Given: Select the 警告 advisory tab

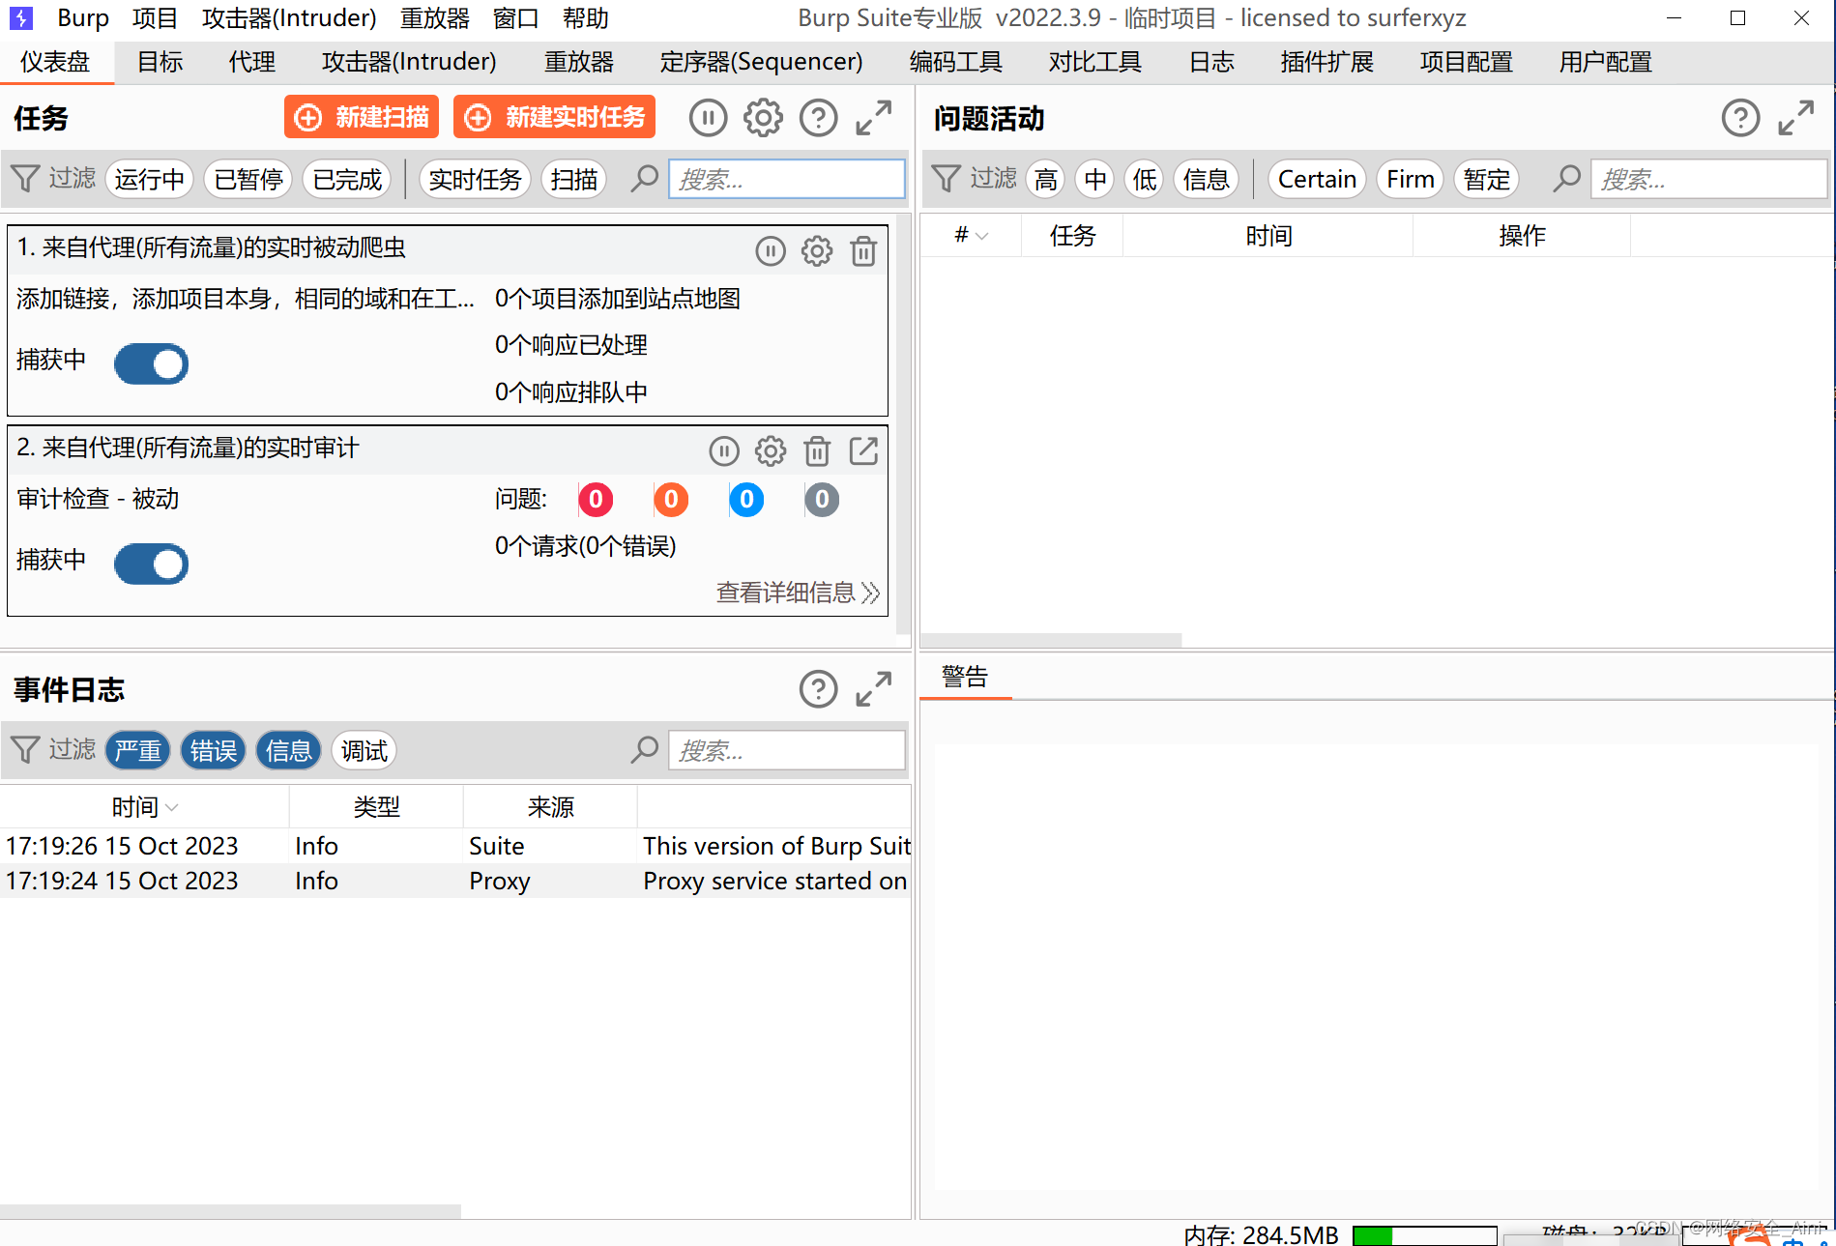Looking at the screenshot, I should point(965,677).
